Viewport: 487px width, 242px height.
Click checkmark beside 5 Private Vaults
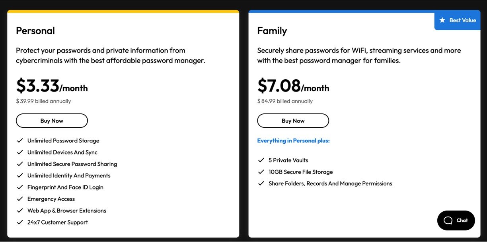[x=261, y=160]
